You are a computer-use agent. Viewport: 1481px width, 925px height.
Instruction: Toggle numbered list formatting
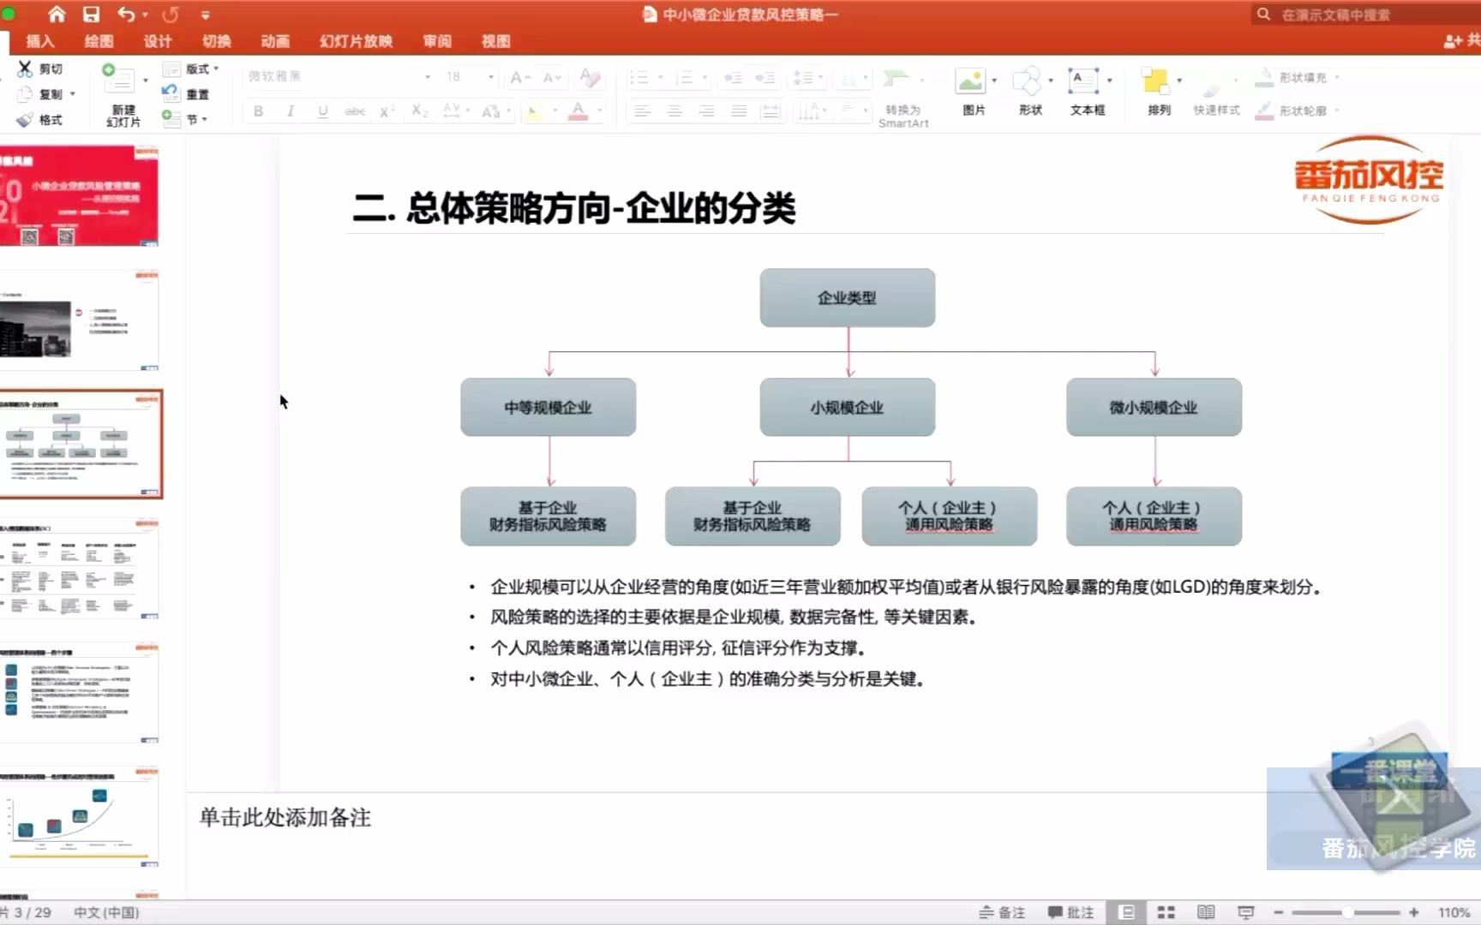click(x=685, y=77)
